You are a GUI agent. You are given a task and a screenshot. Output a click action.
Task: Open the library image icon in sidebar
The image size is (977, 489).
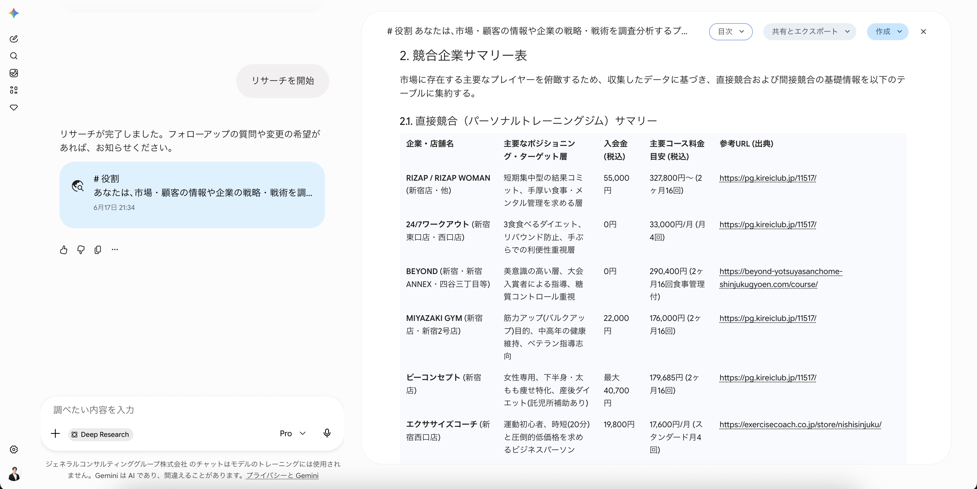14,73
